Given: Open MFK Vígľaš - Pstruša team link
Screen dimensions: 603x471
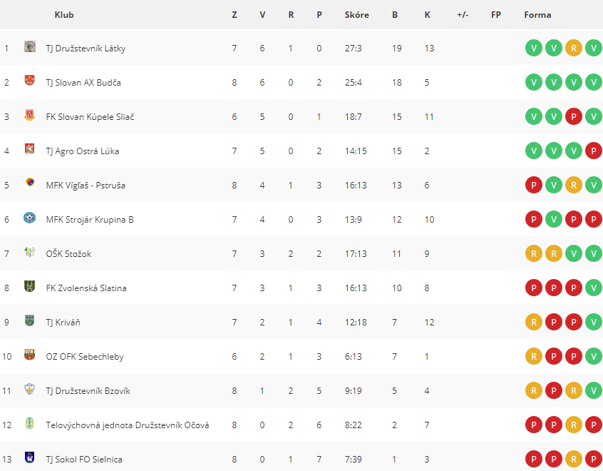Looking at the screenshot, I should (86, 186).
